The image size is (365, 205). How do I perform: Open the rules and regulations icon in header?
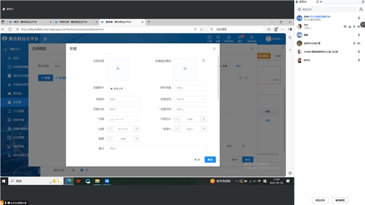point(252,39)
